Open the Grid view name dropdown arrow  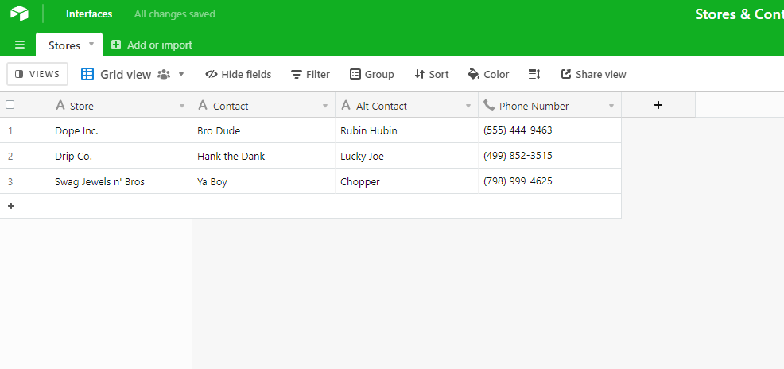[181, 74]
